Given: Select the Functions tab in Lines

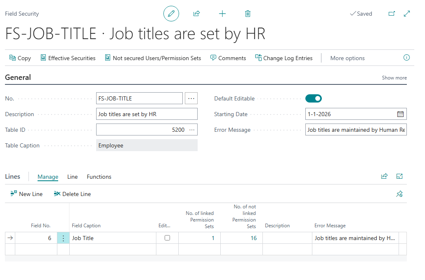Looking at the screenshot, I should 99,177.
